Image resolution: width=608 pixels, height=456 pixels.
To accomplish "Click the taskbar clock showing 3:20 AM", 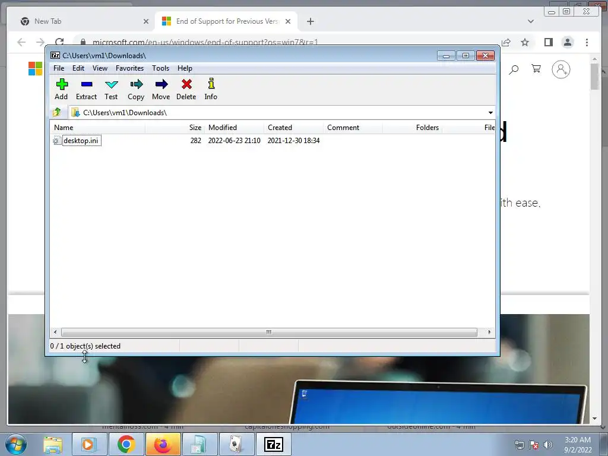I will coord(578,445).
